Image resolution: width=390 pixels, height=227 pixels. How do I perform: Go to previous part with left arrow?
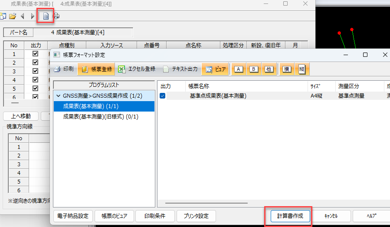(x=23, y=16)
